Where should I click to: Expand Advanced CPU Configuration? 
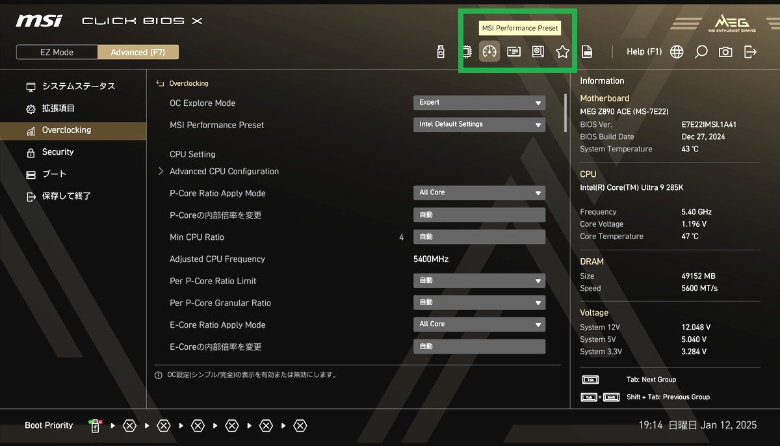point(224,172)
